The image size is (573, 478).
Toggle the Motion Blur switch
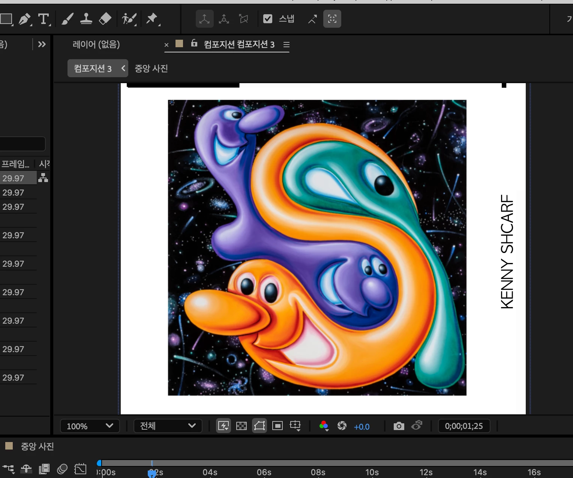click(x=62, y=469)
